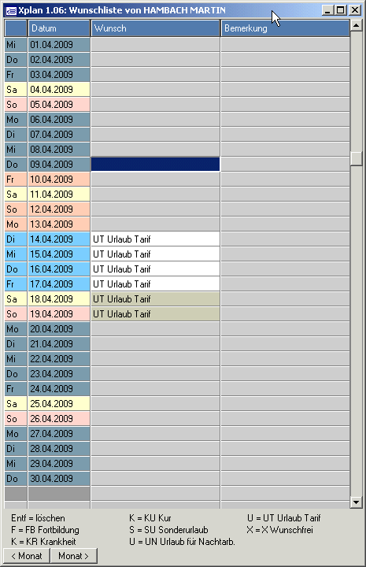Image resolution: width=366 pixels, height=567 pixels.
Task: Click the vertical scrollbar thumb
Action: click(x=357, y=159)
